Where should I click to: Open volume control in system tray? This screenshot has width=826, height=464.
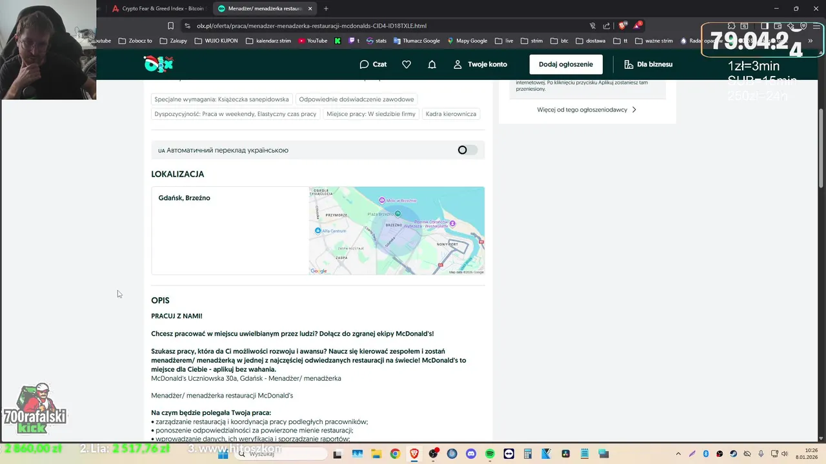pos(785,454)
